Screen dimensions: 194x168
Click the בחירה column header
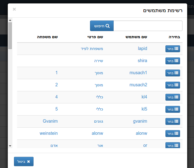[x=174, y=37]
